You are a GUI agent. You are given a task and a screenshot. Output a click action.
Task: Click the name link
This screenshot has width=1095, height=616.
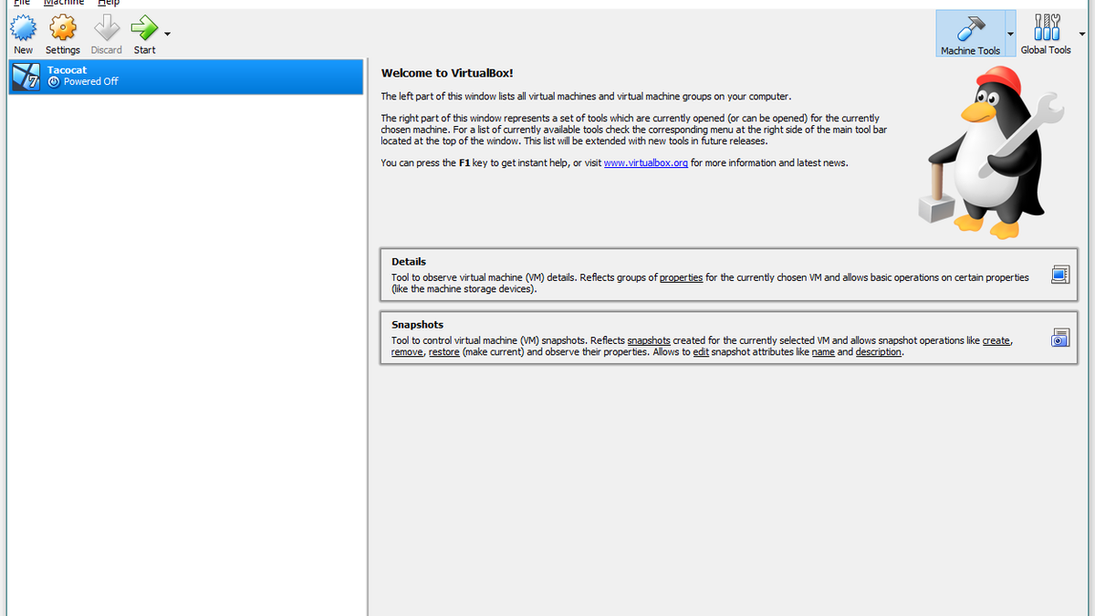823,352
